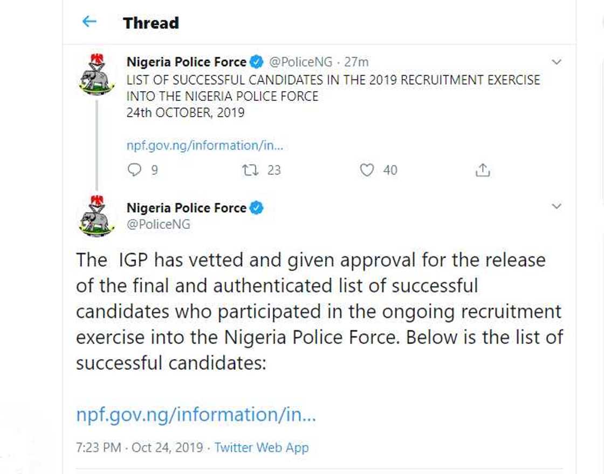Open the small npf.gov.ng link in the first tweet

204,145
